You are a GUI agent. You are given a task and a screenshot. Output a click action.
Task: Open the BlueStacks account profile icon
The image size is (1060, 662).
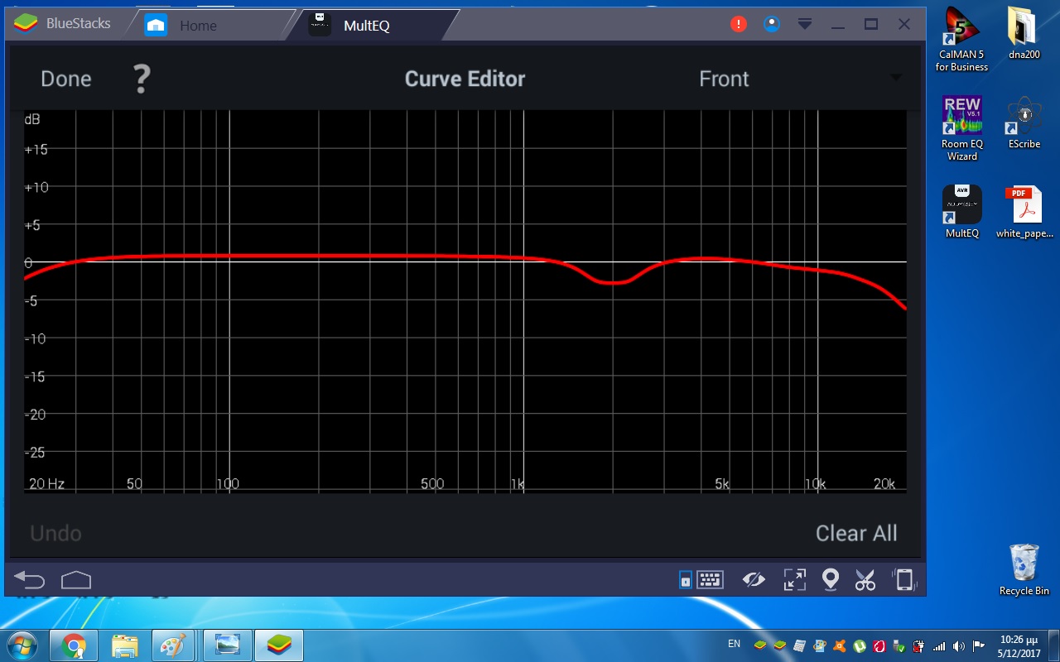[772, 24]
